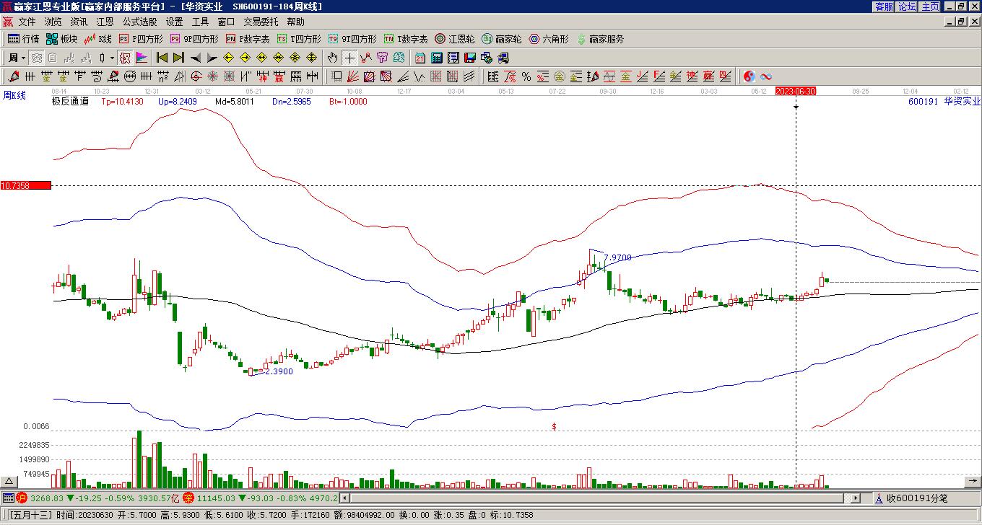Click the yin-yang symbol icon

coord(749,76)
